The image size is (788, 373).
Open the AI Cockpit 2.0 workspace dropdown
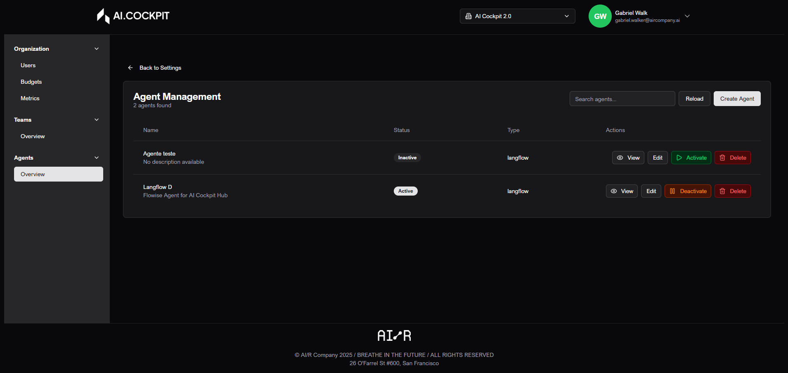tap(517, 16)
